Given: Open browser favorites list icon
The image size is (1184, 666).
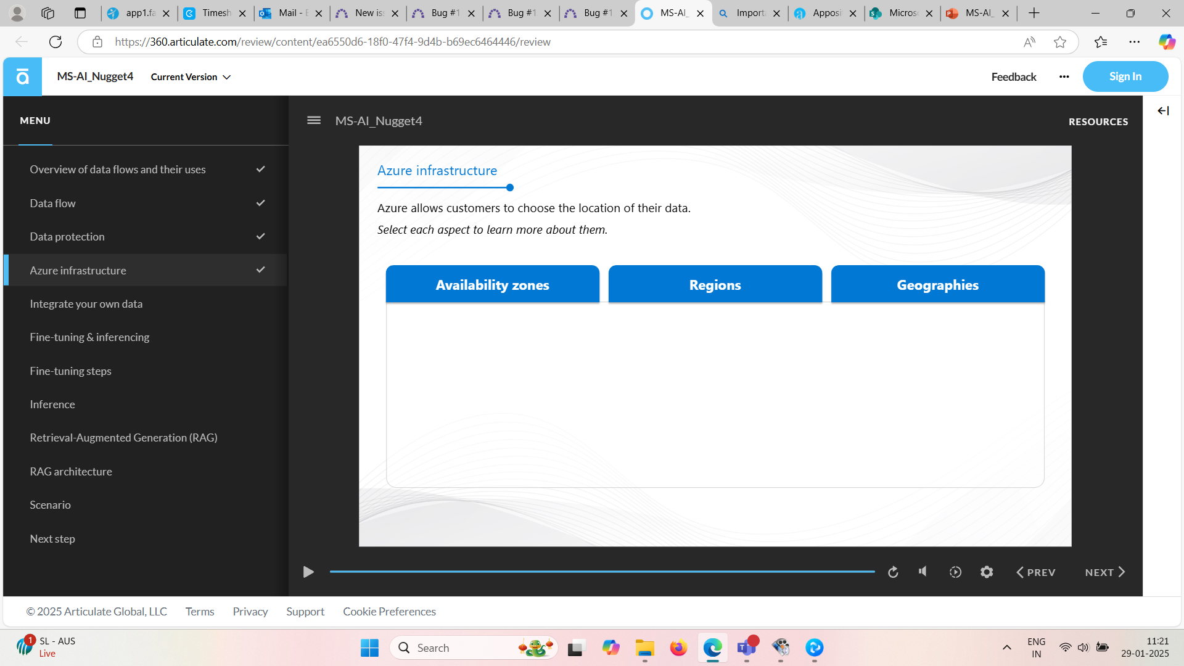Looking at the screenshot, I should tap(1101, 42).
